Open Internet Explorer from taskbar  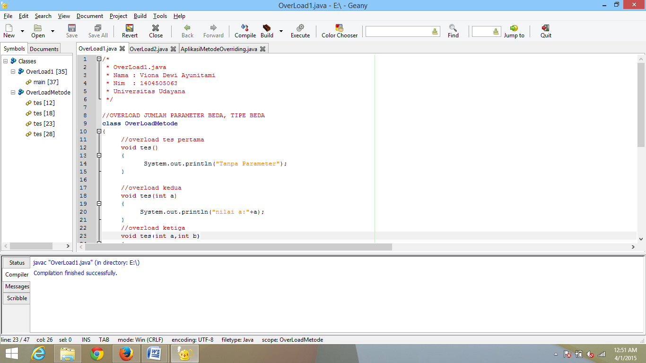click(x=38, y=354)
